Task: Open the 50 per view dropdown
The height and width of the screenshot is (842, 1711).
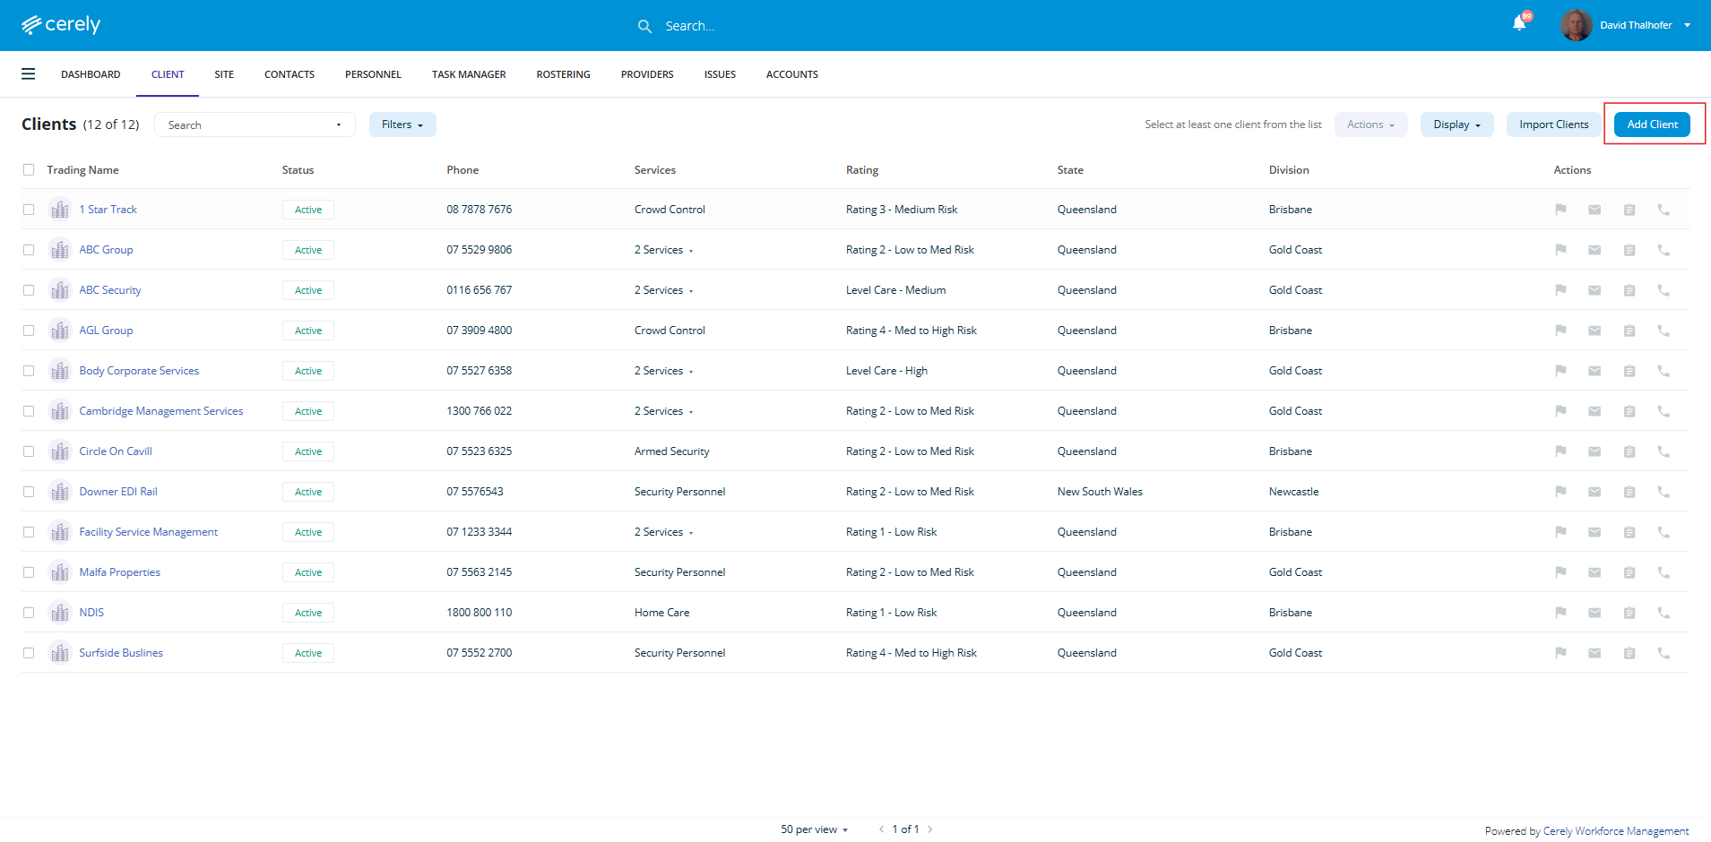Action: 814,829
